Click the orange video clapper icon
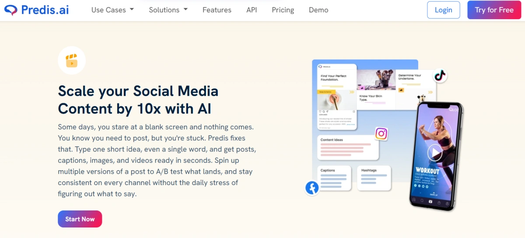The width and height of the screenshot is (525, 238). pyautogui.click(x=72, y=60)
